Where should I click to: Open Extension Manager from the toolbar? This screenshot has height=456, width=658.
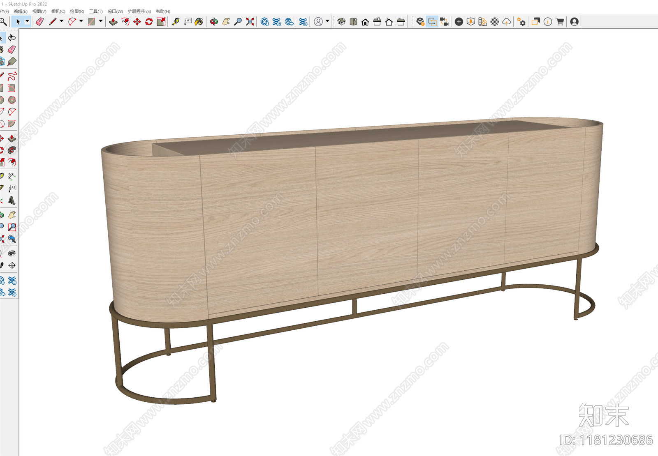[303, 22]
